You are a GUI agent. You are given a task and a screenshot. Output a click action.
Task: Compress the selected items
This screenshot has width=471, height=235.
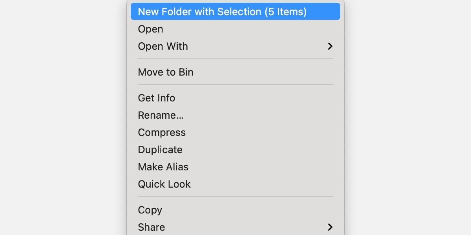[162, 132]
